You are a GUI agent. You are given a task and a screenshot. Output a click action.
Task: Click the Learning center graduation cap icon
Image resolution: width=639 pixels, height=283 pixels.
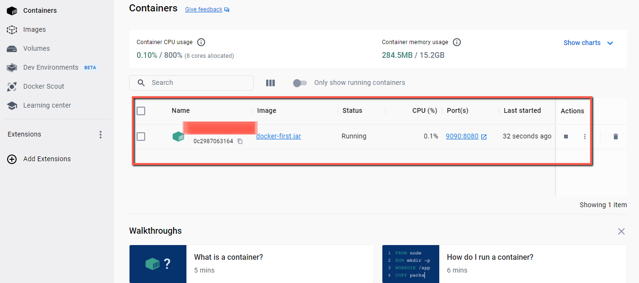click(12, 105)
